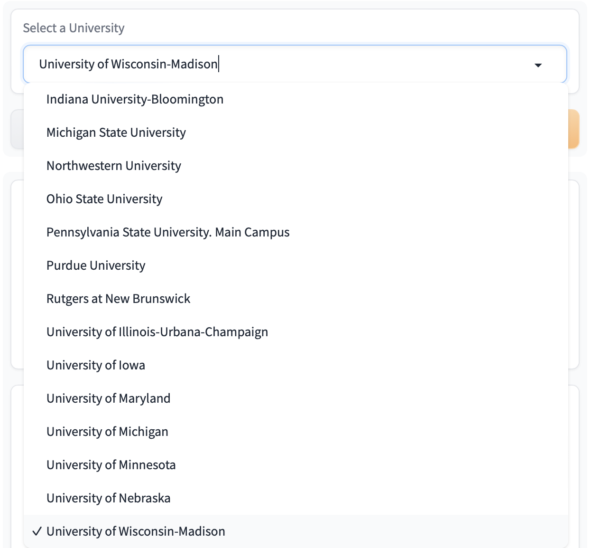
Task: Click the orange button behind dropdown
Action: (573, 129)
